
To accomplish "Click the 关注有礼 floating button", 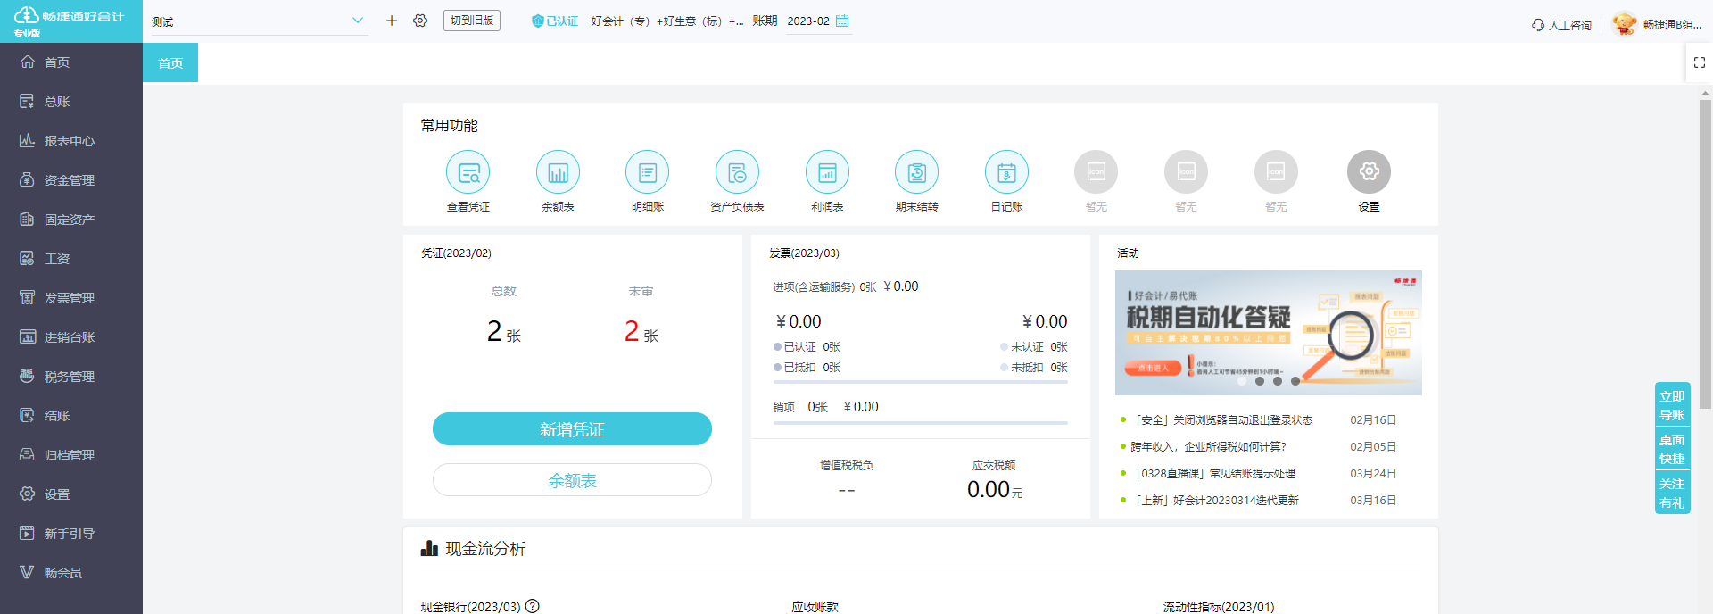I will coord(1672,493).
